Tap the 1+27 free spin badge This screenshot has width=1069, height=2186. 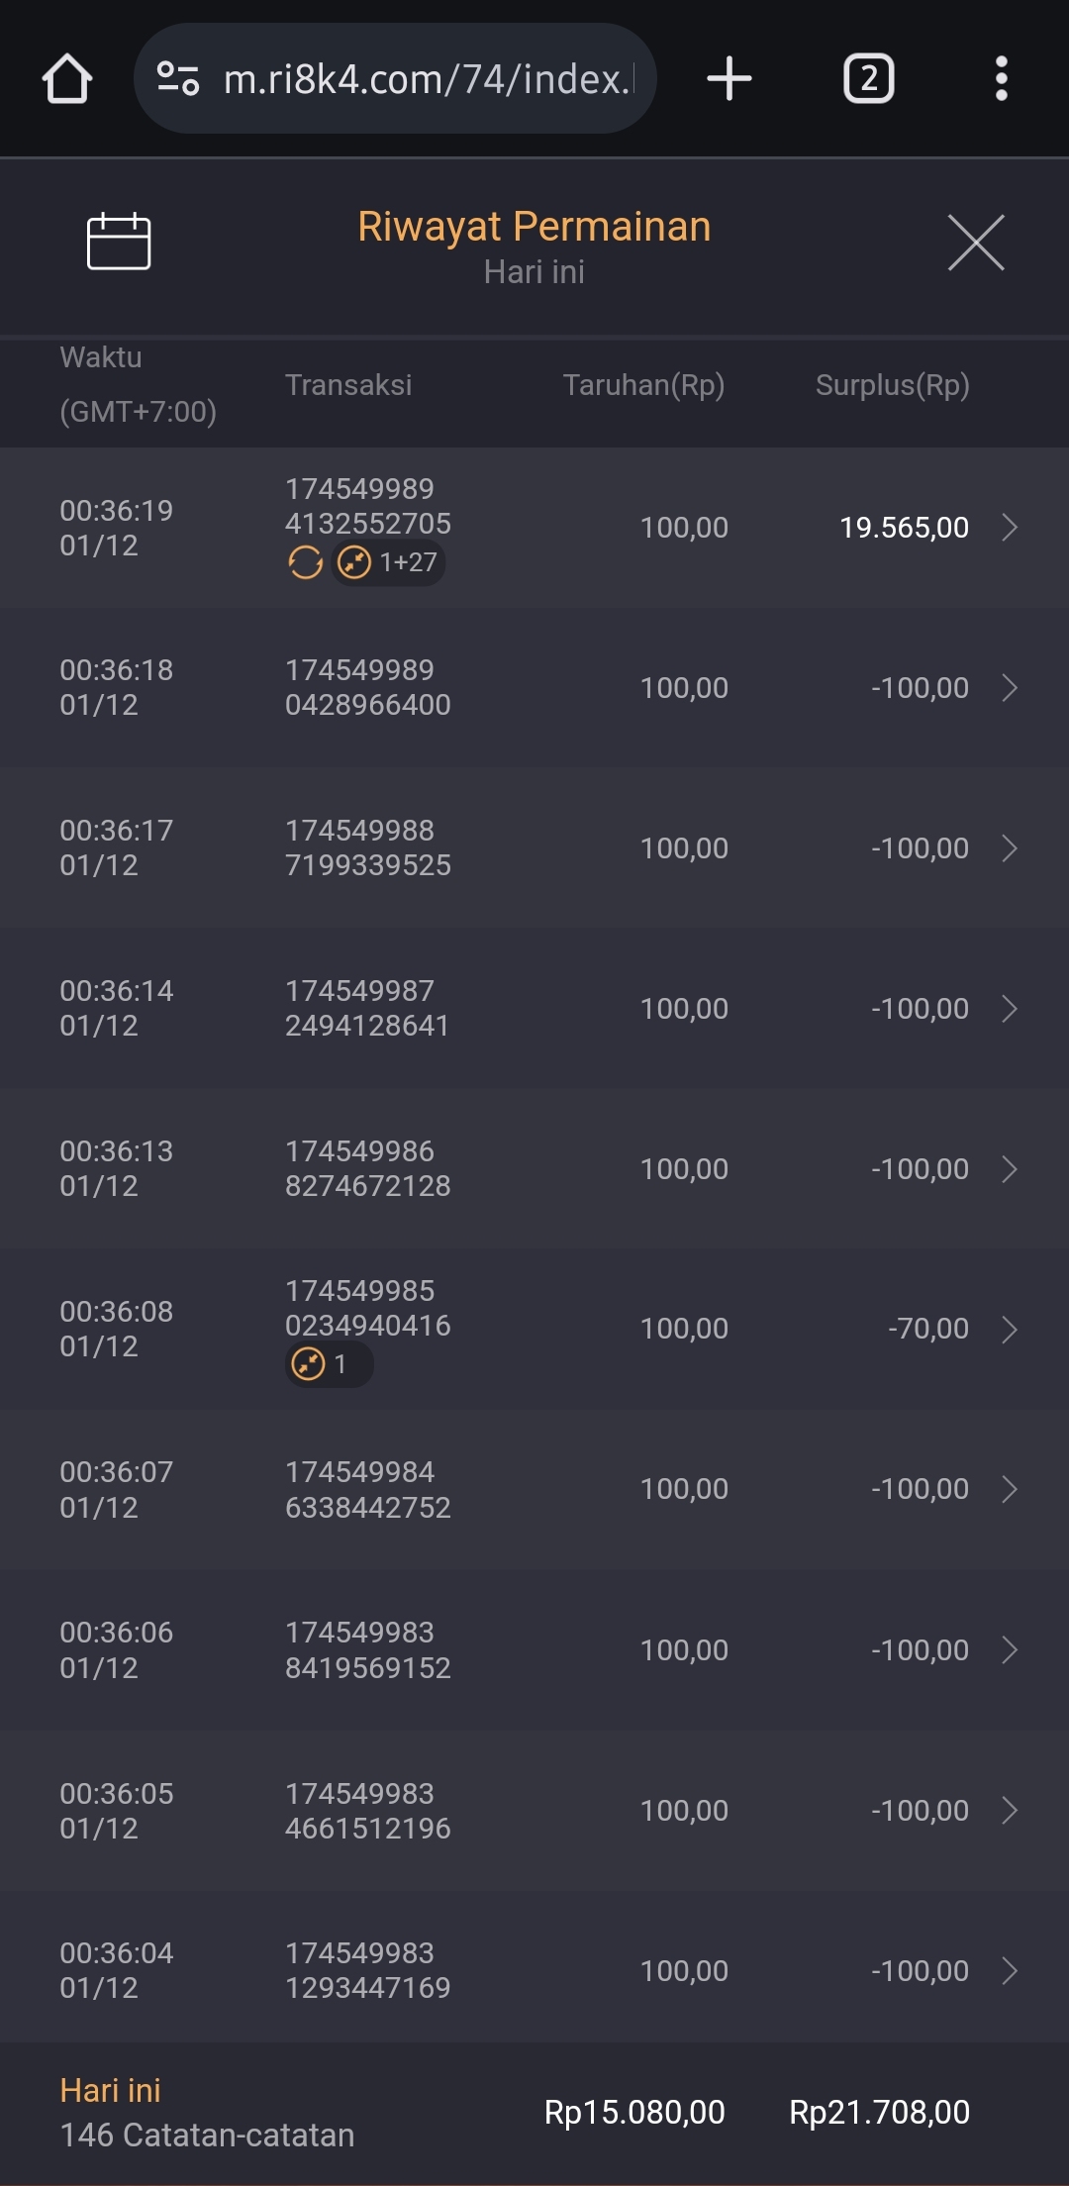tap(389, 563)
